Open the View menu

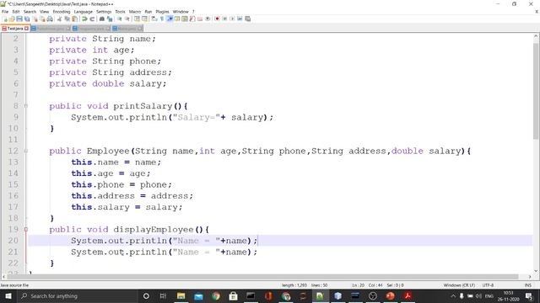44,12
